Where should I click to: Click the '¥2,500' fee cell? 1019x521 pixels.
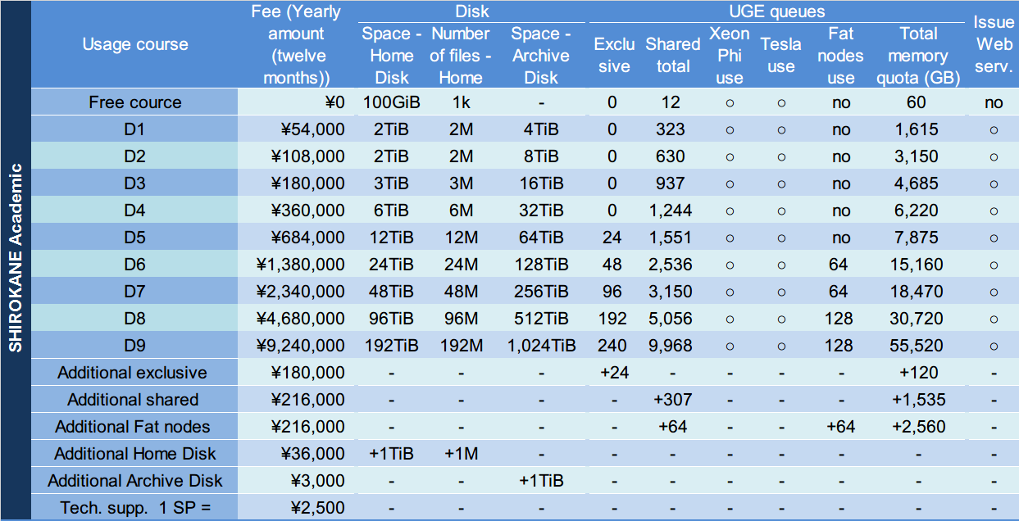[x=316, y=508]
